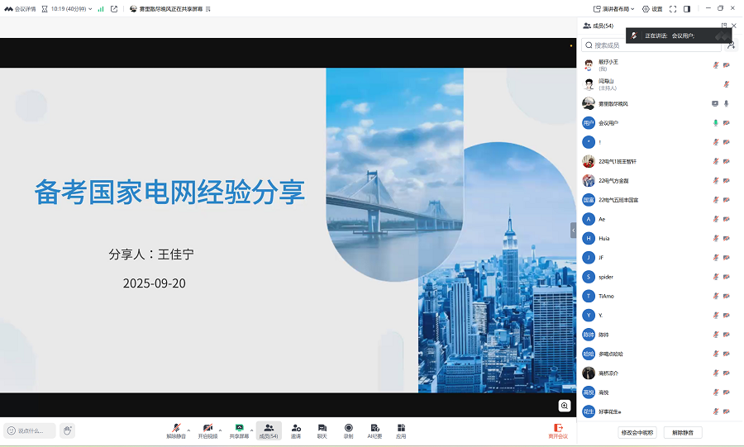
Task: Expand the arrow next to 解除静音
Action: tap(189, 430)
